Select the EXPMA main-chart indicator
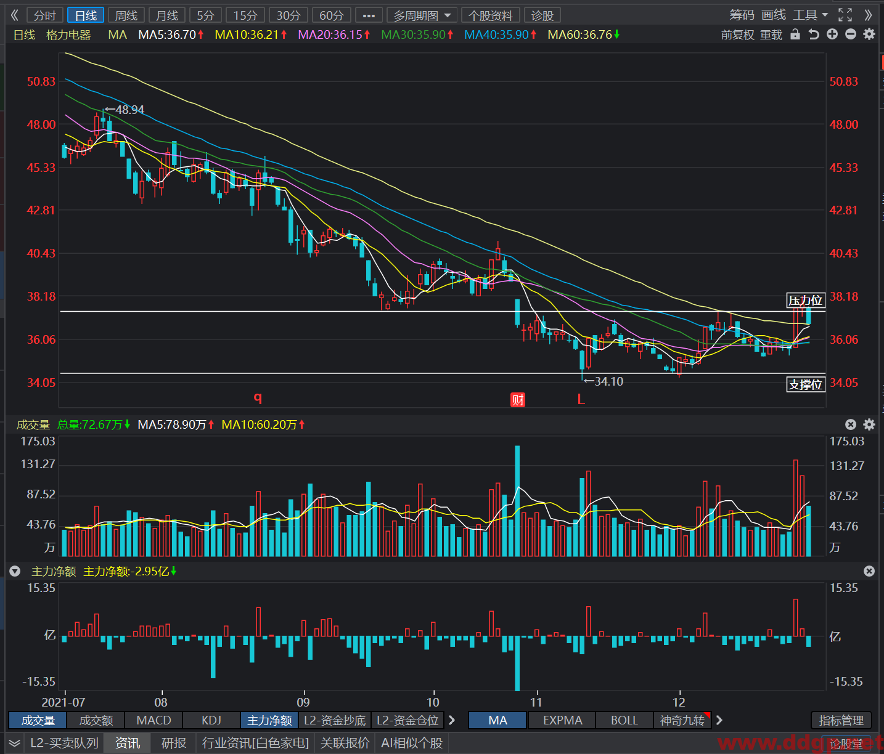The height and width of the screenshot is (754, 884). click(x=562, y=720)
